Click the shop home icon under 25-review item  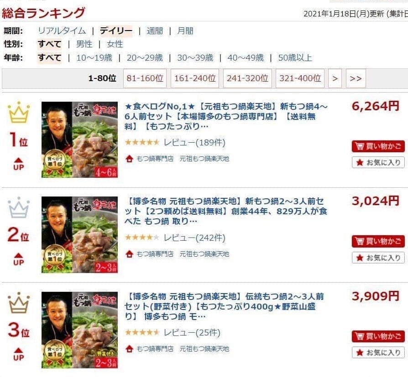tap(129, 349)
